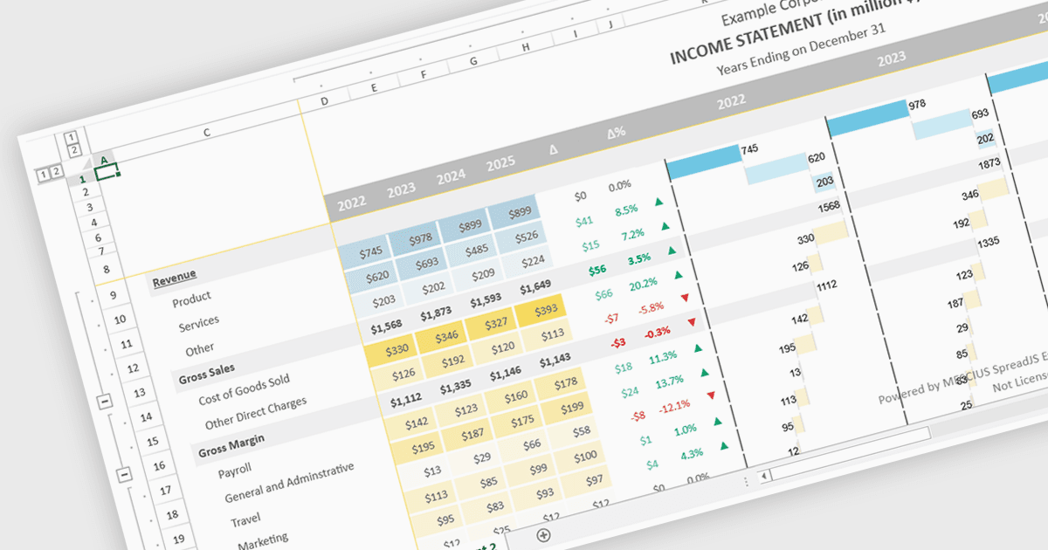Image resolution: width=1048 pixels, height=550 pixels.
Task: Select row 17 header
Action: tap(166, 490)
